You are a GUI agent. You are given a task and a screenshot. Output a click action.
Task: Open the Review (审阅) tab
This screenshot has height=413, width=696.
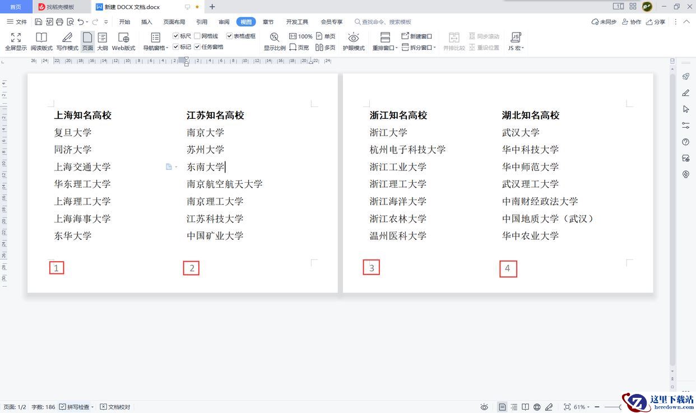pos(224,22)
